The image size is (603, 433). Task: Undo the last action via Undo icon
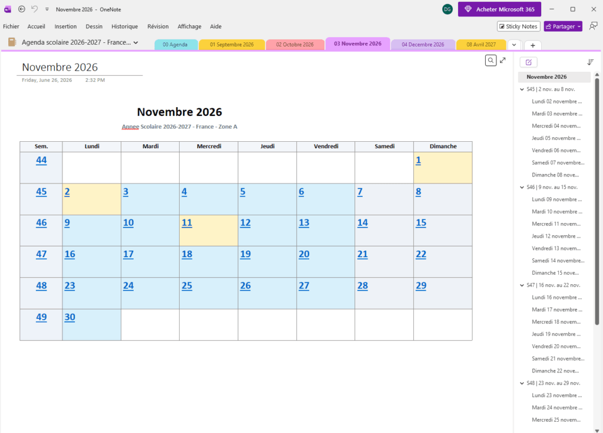point(35,9)
